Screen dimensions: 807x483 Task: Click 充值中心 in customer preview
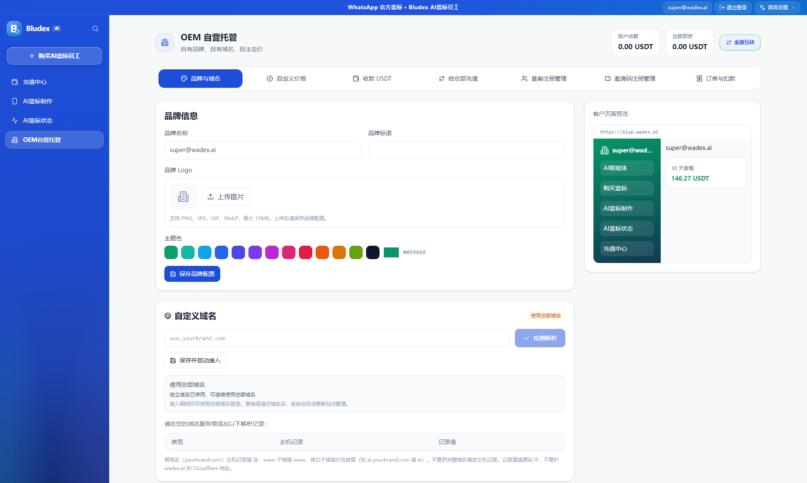(627, 249)
